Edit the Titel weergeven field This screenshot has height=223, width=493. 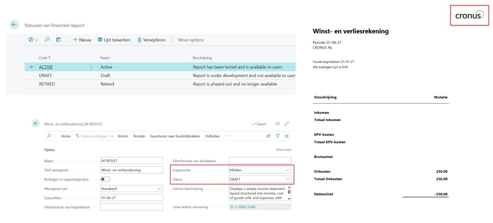click(x=131, y=170)
